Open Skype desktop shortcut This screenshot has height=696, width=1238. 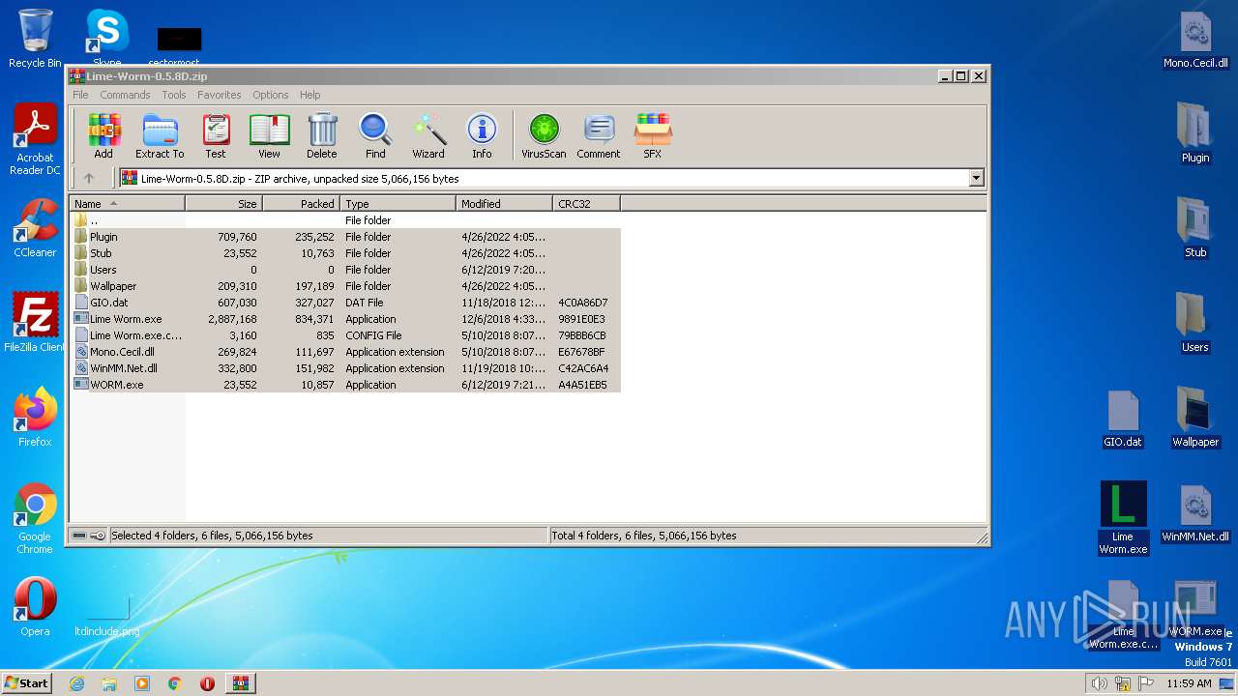(106, 39)
